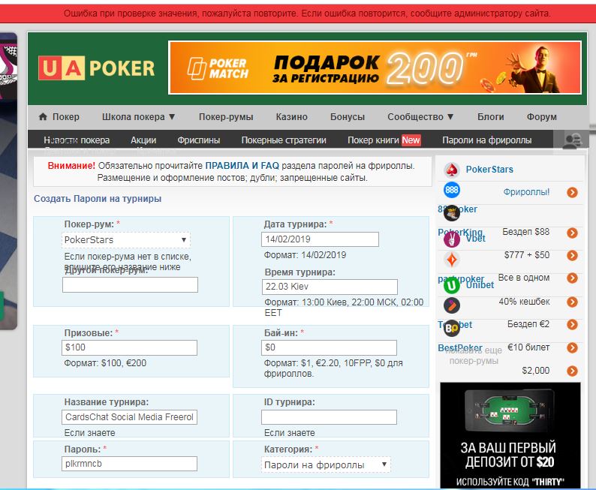
Task: Open the Все в одном offer link
Action: click(x=524, y=278)
